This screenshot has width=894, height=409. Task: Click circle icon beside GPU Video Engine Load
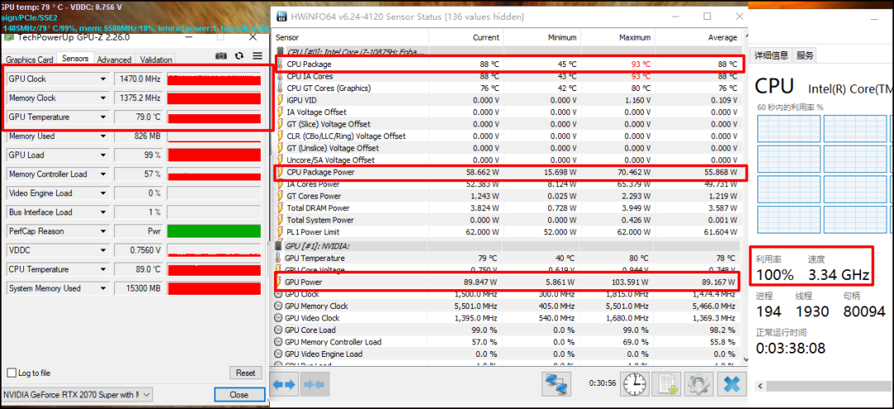pos(279,354)
